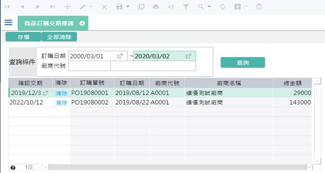
Task: Click the vertical scrollbar up arrow
Action: [317, 81]
